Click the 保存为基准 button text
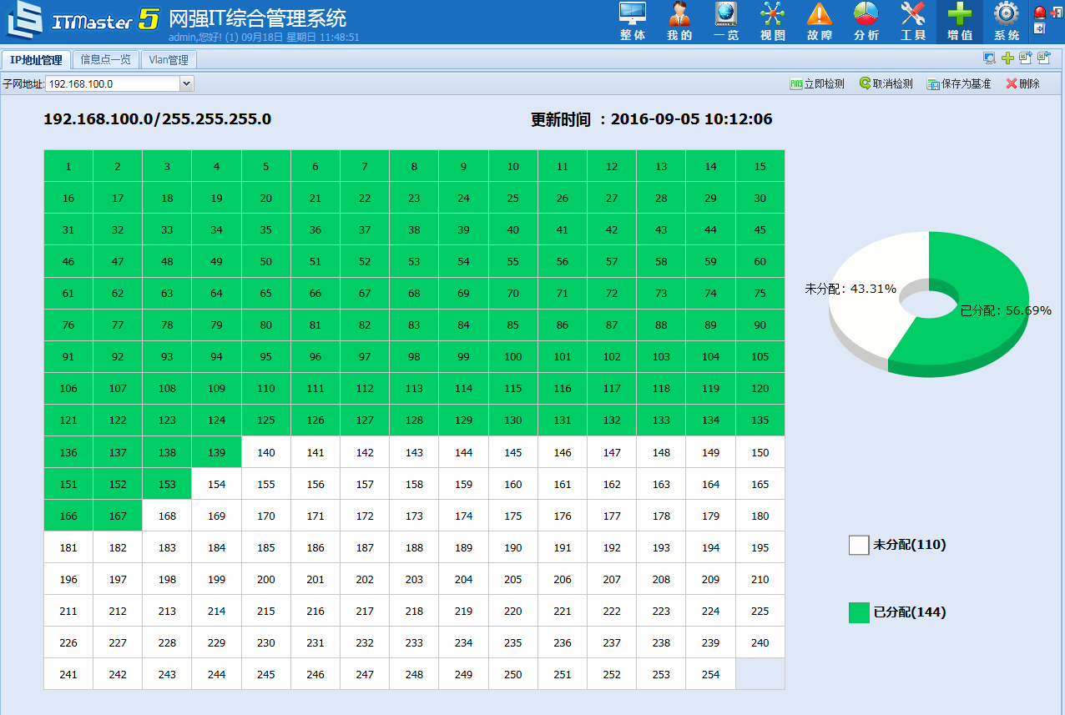Image resolution: width=1065 pixels, height=715 pixels. pos(966,83)
